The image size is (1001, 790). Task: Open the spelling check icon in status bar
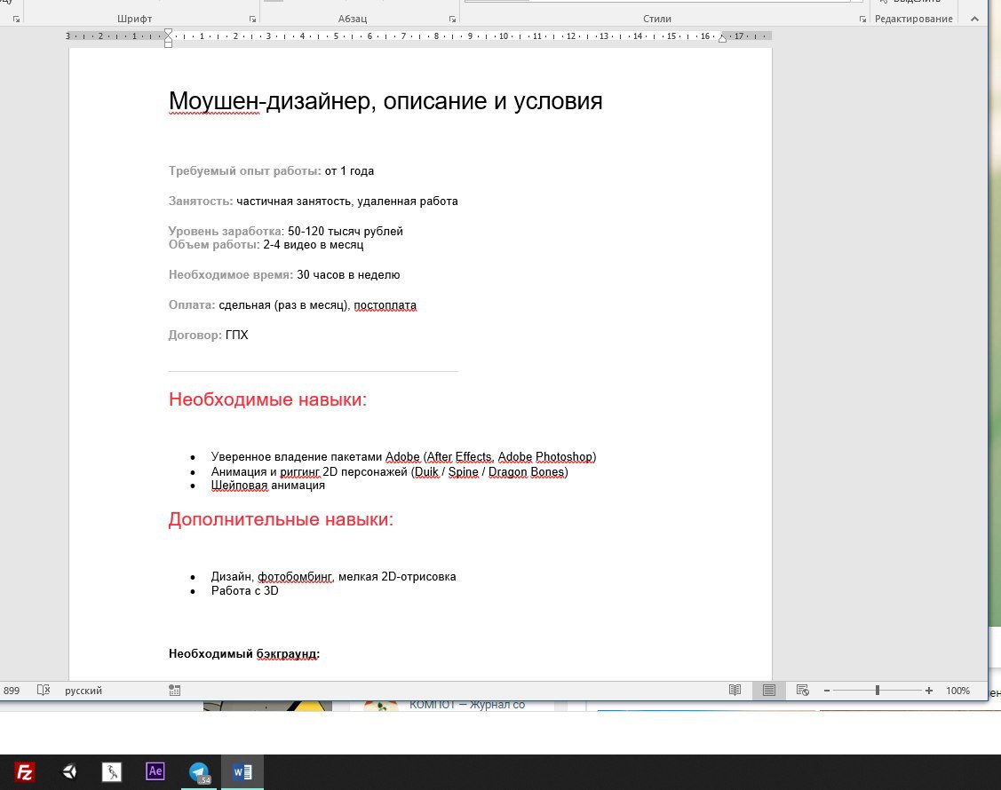point(44,691)
